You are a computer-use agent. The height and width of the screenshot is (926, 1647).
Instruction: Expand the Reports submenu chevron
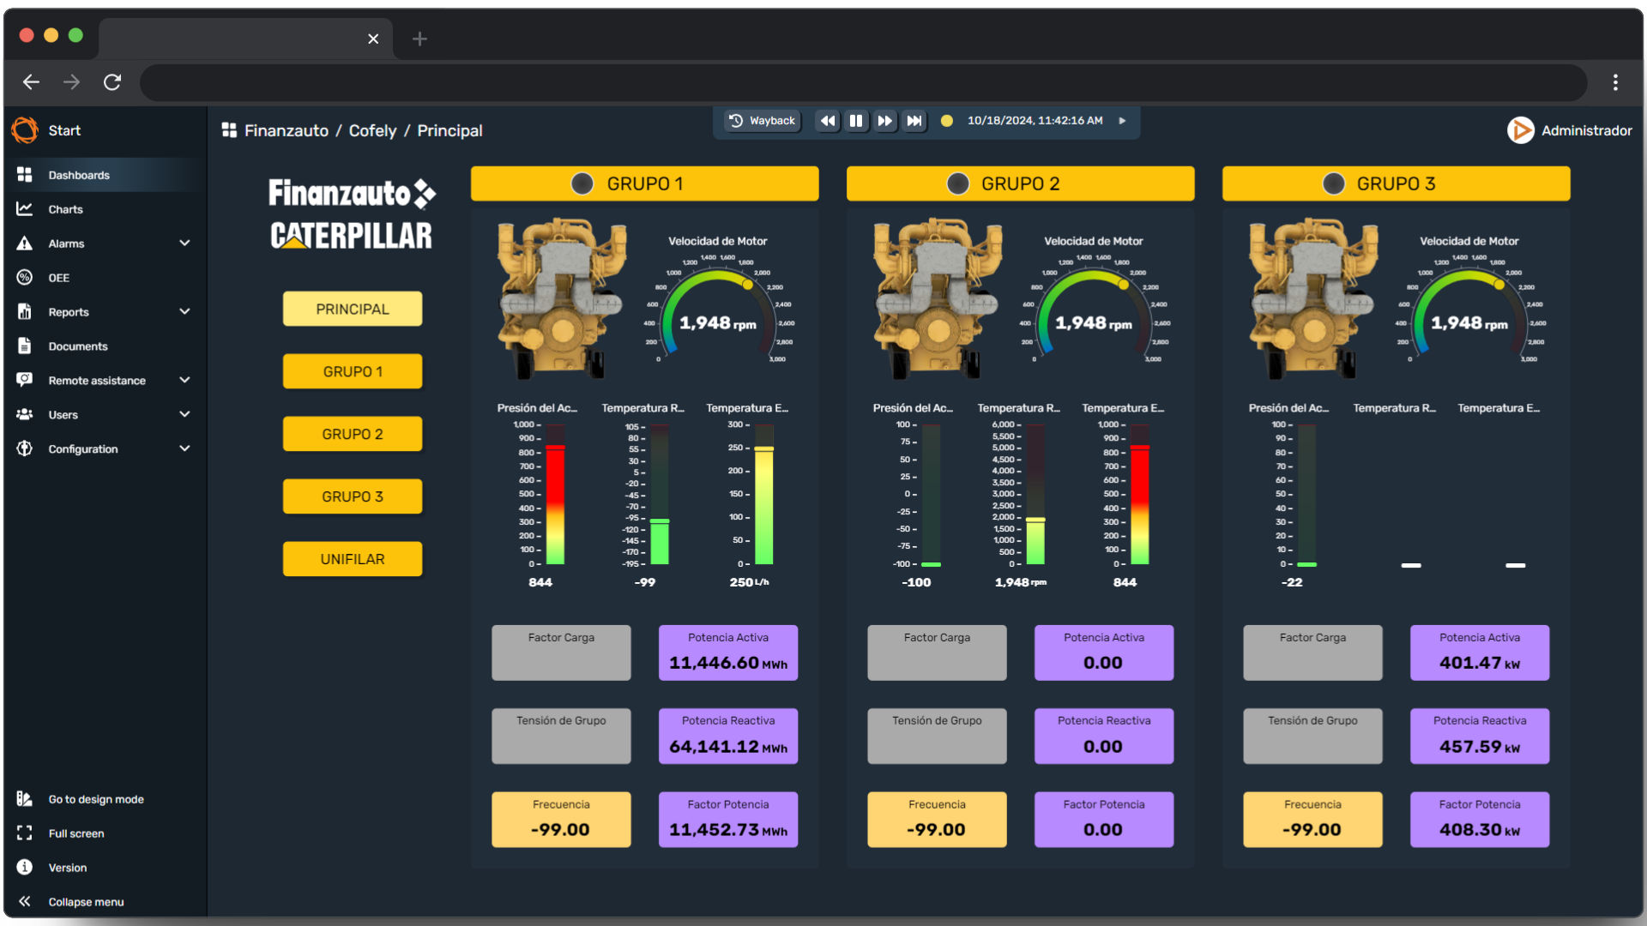coord(184,312)
